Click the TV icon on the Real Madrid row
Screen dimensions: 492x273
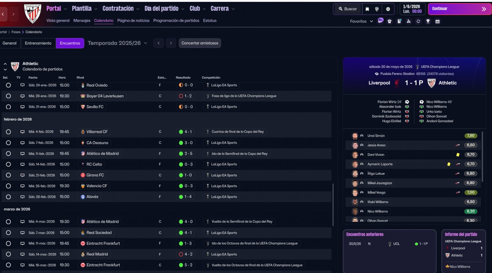[x=22, y=254]
